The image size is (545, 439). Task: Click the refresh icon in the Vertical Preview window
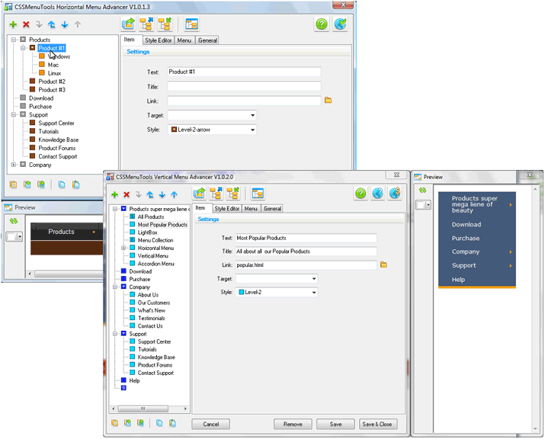coord(422,190)
